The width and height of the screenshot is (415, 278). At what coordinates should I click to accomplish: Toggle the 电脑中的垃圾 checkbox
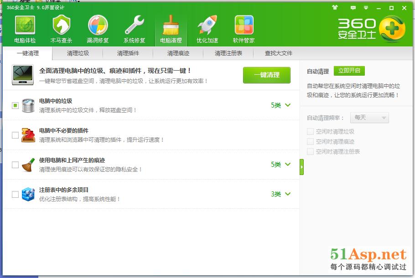(15, 106)
